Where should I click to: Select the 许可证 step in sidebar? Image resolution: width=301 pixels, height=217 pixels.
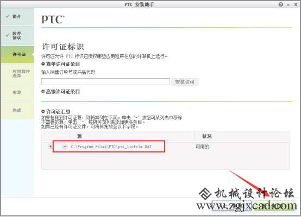pyautogui.click(x=17, y=54)
